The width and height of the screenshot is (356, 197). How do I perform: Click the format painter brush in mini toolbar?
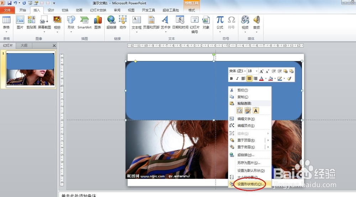pyautogui.click(x=289, y=79)
